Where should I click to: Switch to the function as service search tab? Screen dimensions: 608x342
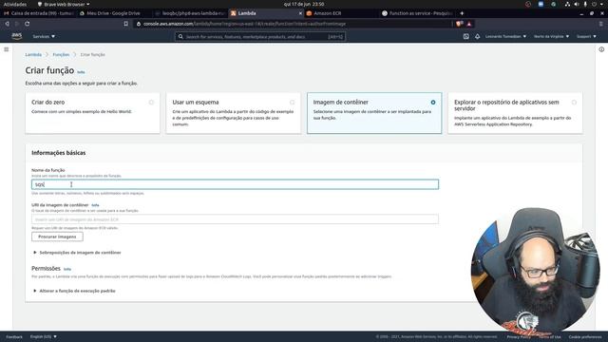418,13
